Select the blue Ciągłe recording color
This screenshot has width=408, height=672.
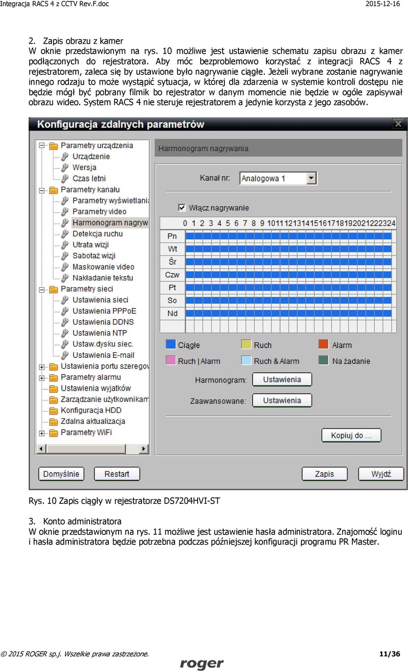170,344
